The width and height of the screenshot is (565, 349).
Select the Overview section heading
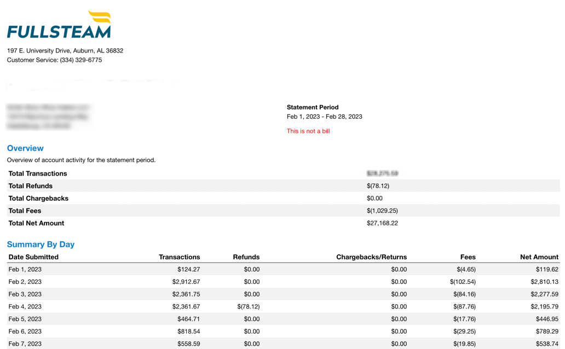click(x=24, y=148)
